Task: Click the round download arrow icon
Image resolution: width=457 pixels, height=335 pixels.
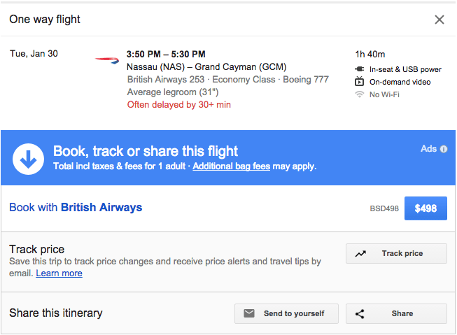Action: coord(28,159)
